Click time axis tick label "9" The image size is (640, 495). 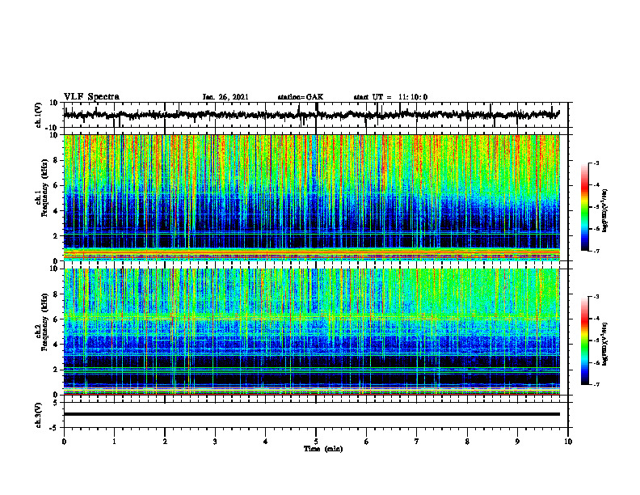[x=517, y=442]
